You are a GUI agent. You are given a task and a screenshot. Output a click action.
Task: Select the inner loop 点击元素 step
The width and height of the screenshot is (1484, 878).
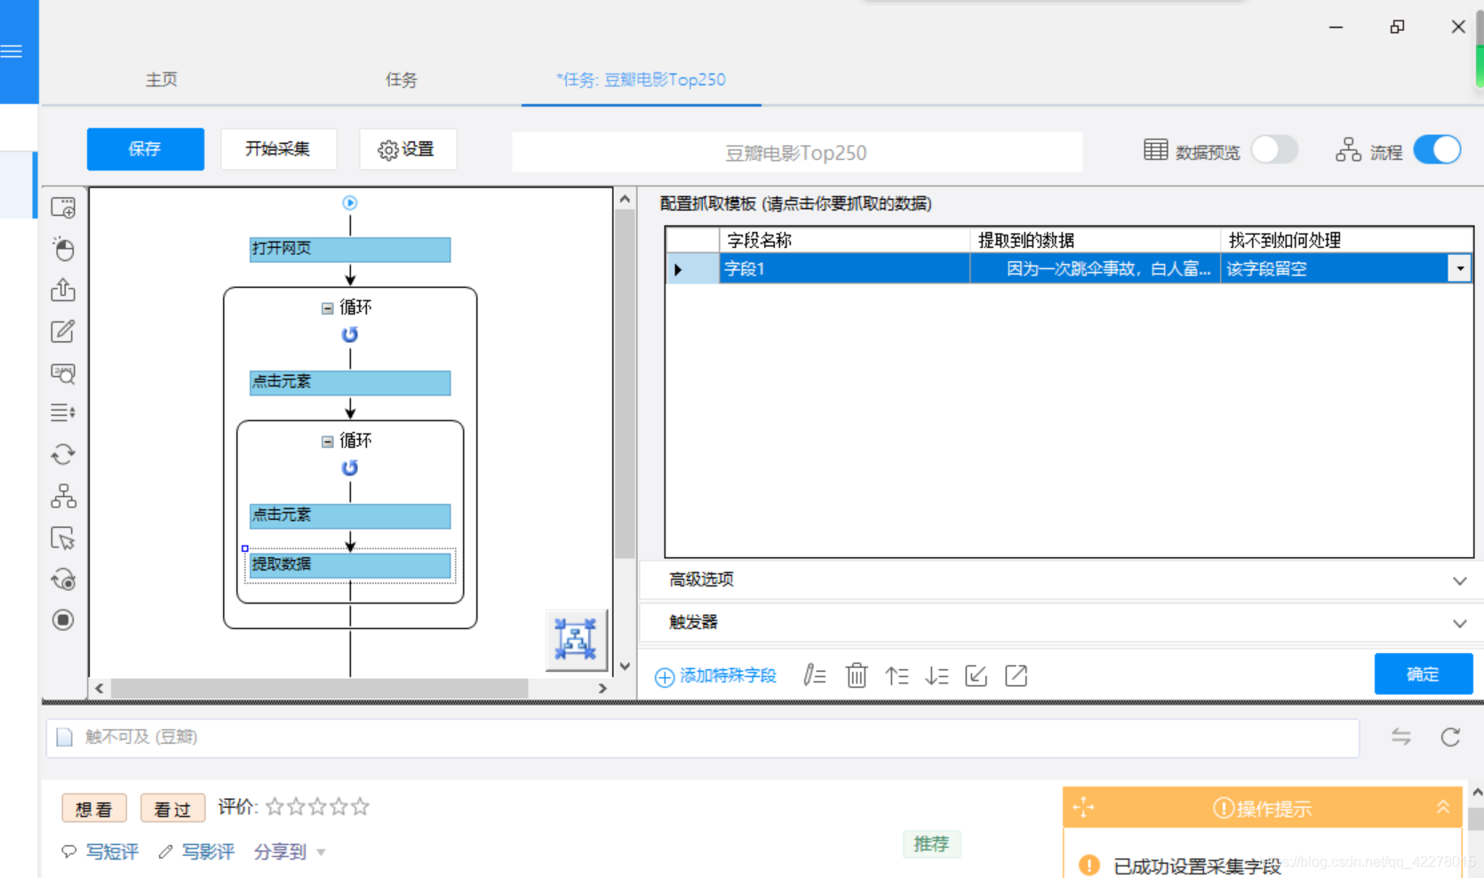[x=350, y=515]
